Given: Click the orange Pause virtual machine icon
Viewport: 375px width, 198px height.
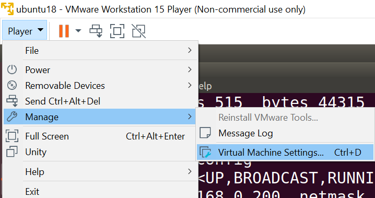Looking at the screenshot, I should [x=64, y=31].
